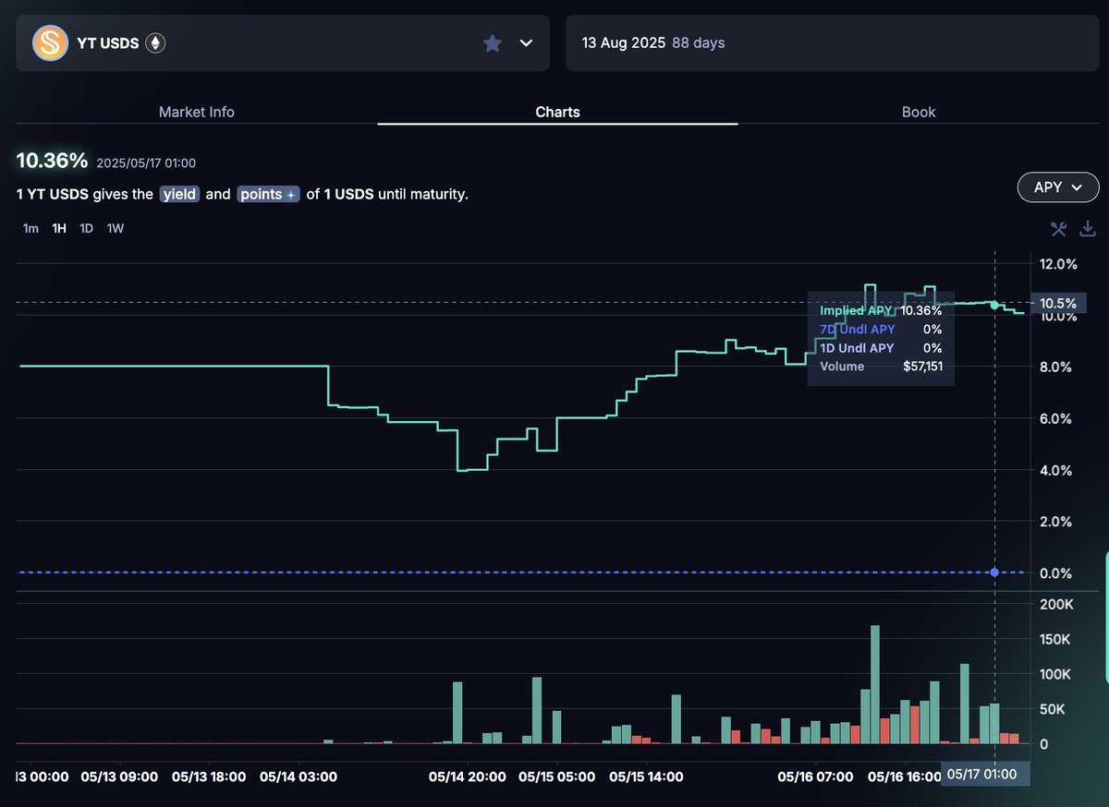The width and height of the screenshot is (1109, 807).
Task: Click the sparkle icon in the points badge
Action: pos(291,195)
